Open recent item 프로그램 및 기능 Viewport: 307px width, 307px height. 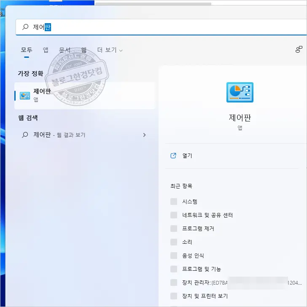pyautogui.click(x=202, y=269)
